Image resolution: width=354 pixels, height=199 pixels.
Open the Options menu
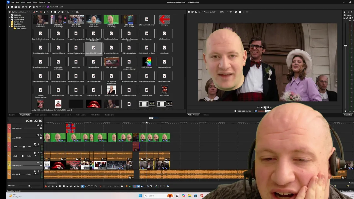(42, 2)
